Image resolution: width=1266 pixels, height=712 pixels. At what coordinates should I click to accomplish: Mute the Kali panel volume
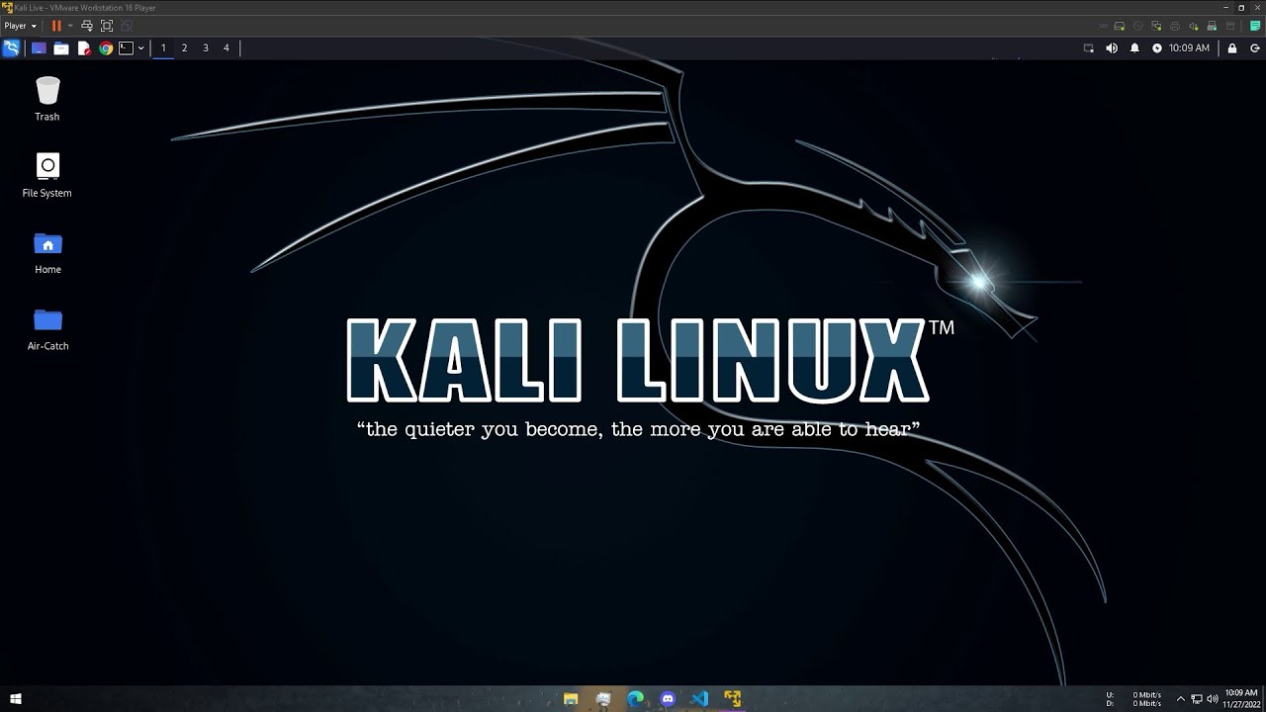[x=1112, y=47]
